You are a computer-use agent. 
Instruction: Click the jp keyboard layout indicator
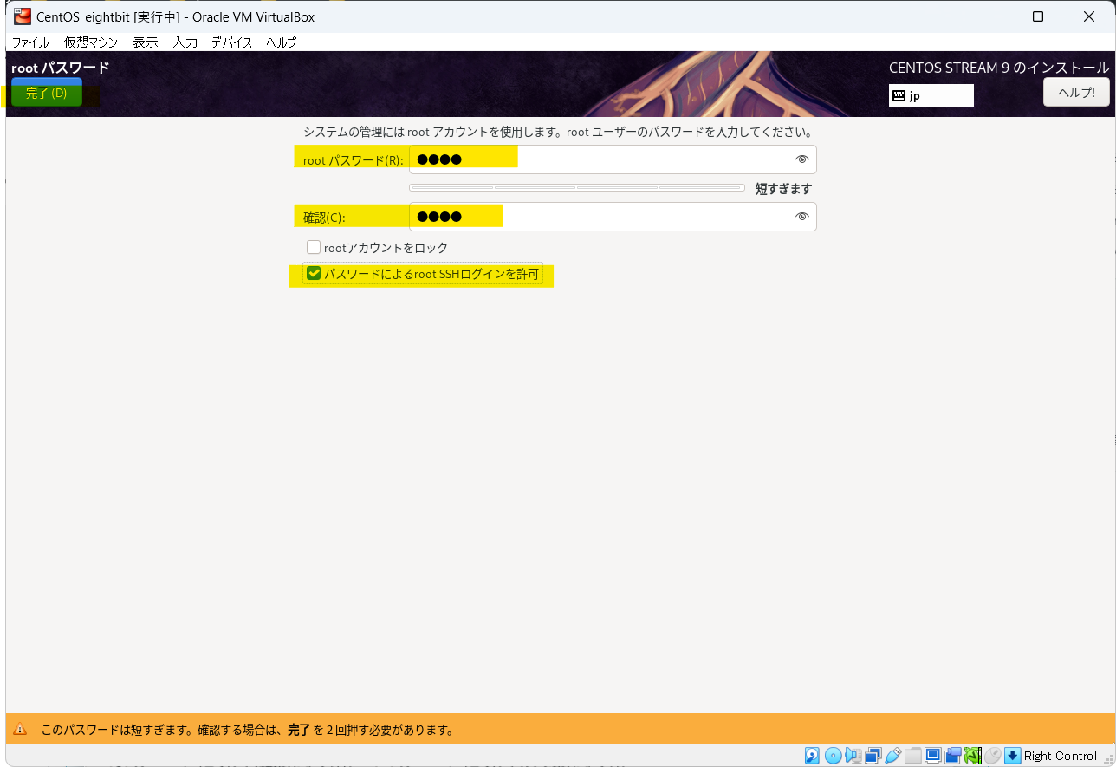coord(931,95)
